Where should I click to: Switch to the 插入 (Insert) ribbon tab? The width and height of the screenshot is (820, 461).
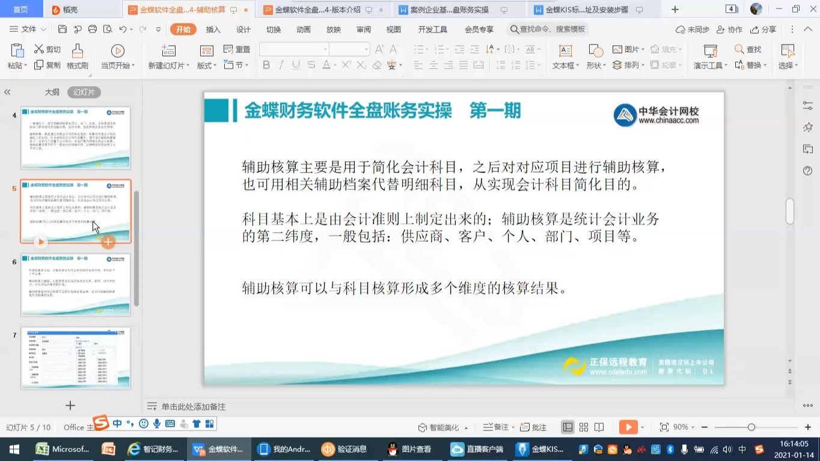[x=212, y=29]
